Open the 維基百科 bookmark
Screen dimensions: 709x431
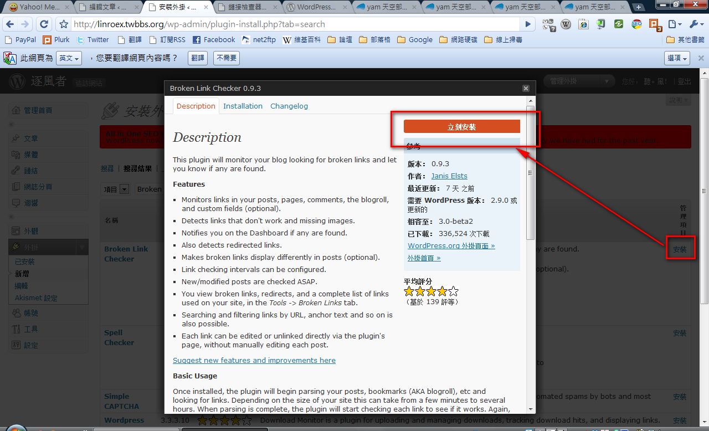pos(302,40)
